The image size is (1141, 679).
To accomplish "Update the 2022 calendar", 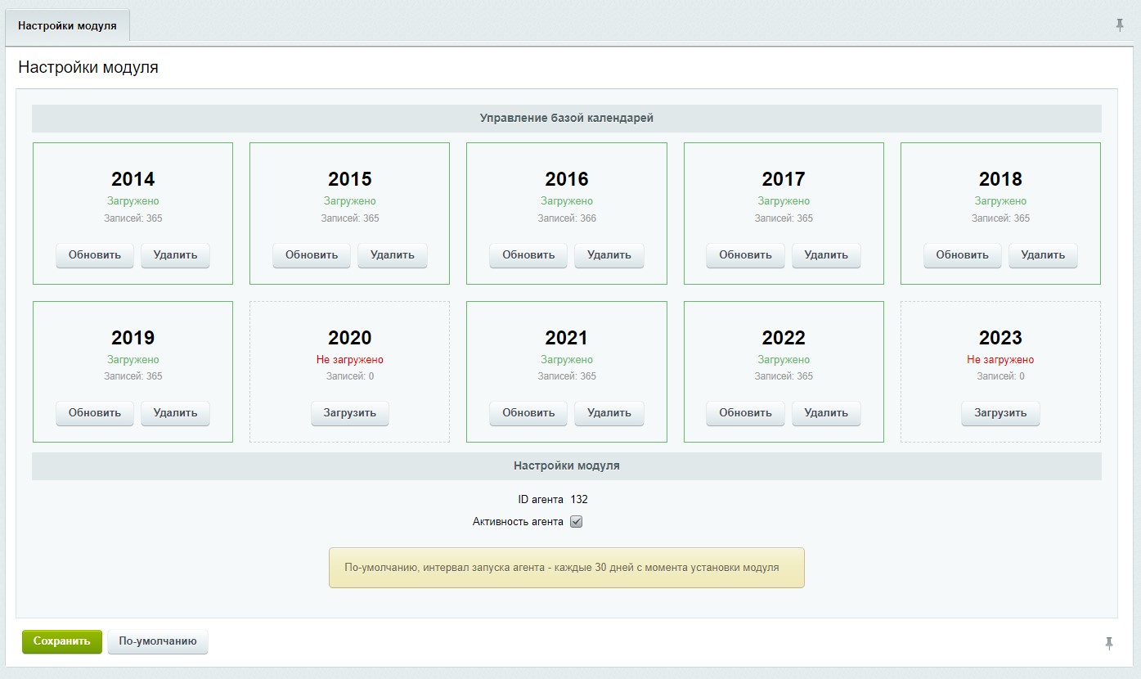I will click(745, 413).
